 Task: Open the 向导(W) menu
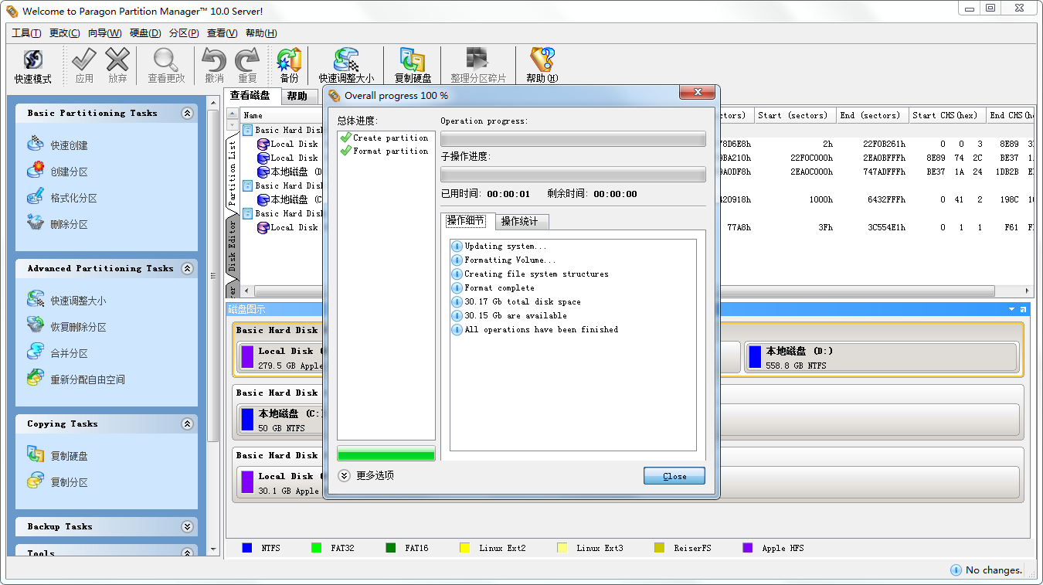coord(104,32)
